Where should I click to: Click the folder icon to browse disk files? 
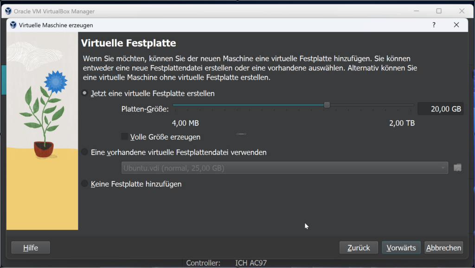pyautogui.click(x=457, y=168)
